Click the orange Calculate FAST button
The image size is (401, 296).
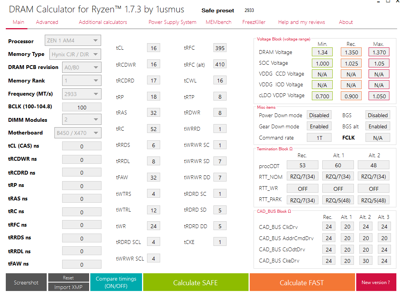(302, 282)
